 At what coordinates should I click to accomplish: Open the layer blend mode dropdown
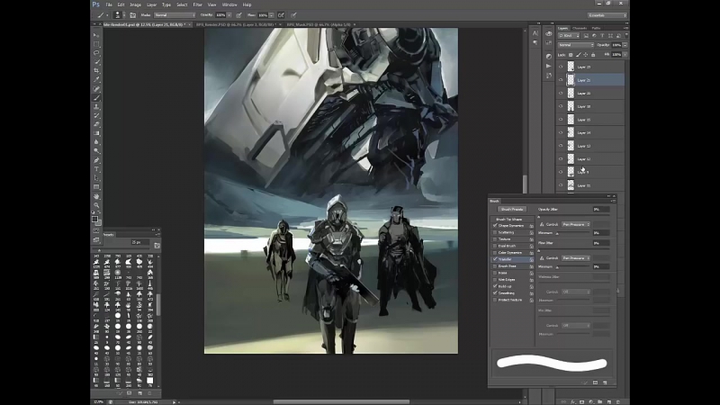(576, 45)
